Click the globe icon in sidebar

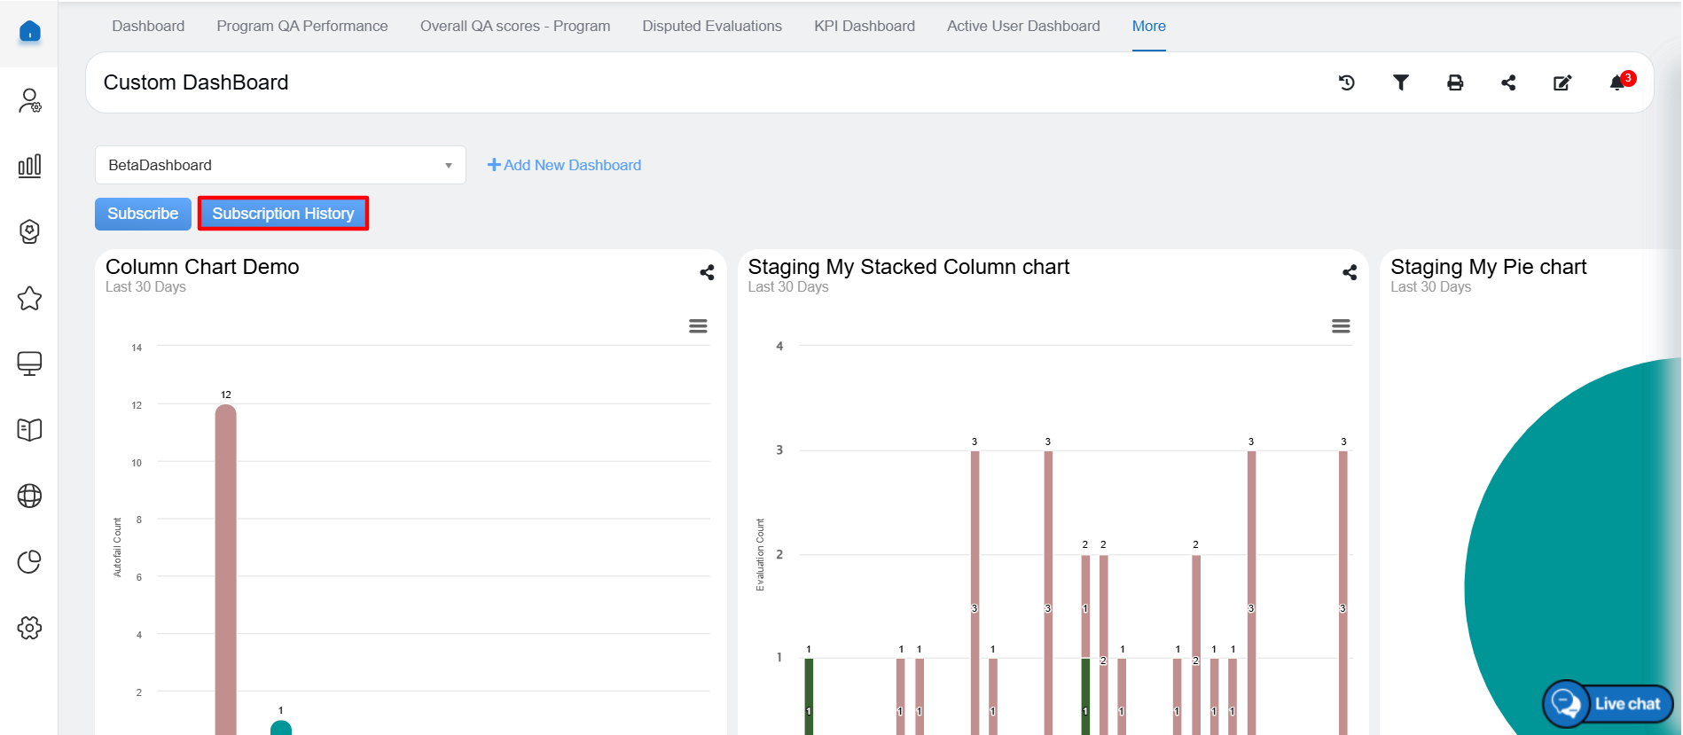coord(29,496)
